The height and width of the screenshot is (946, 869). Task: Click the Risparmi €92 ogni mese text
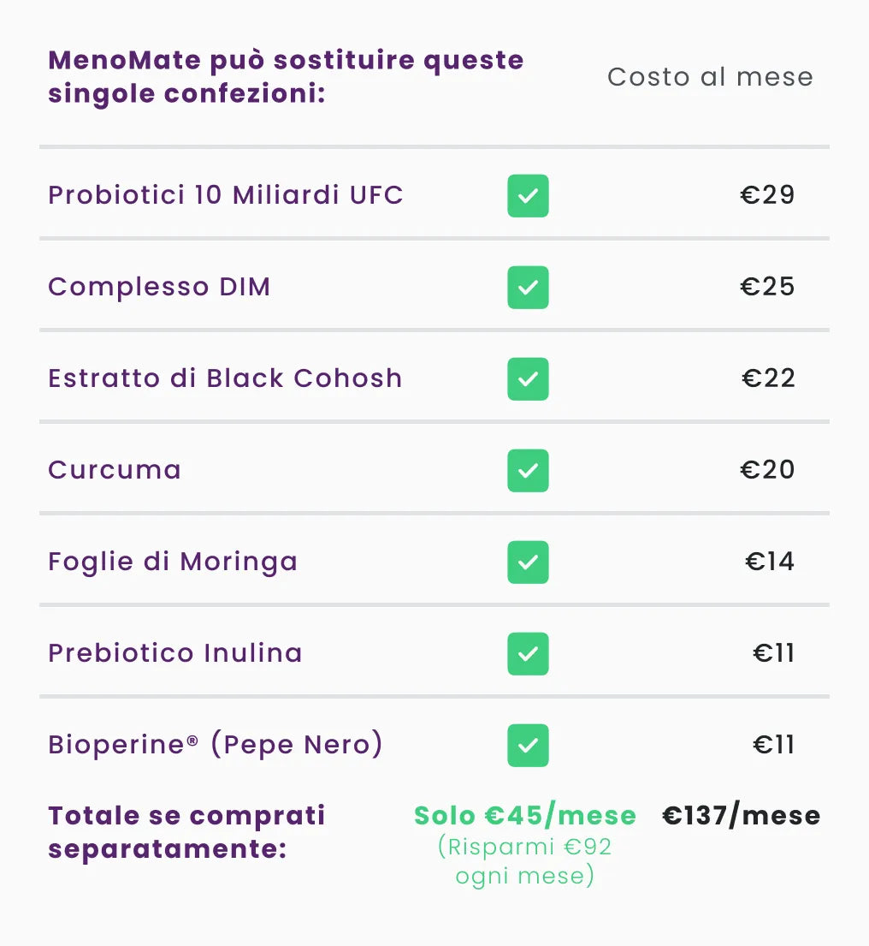(525, 861)
